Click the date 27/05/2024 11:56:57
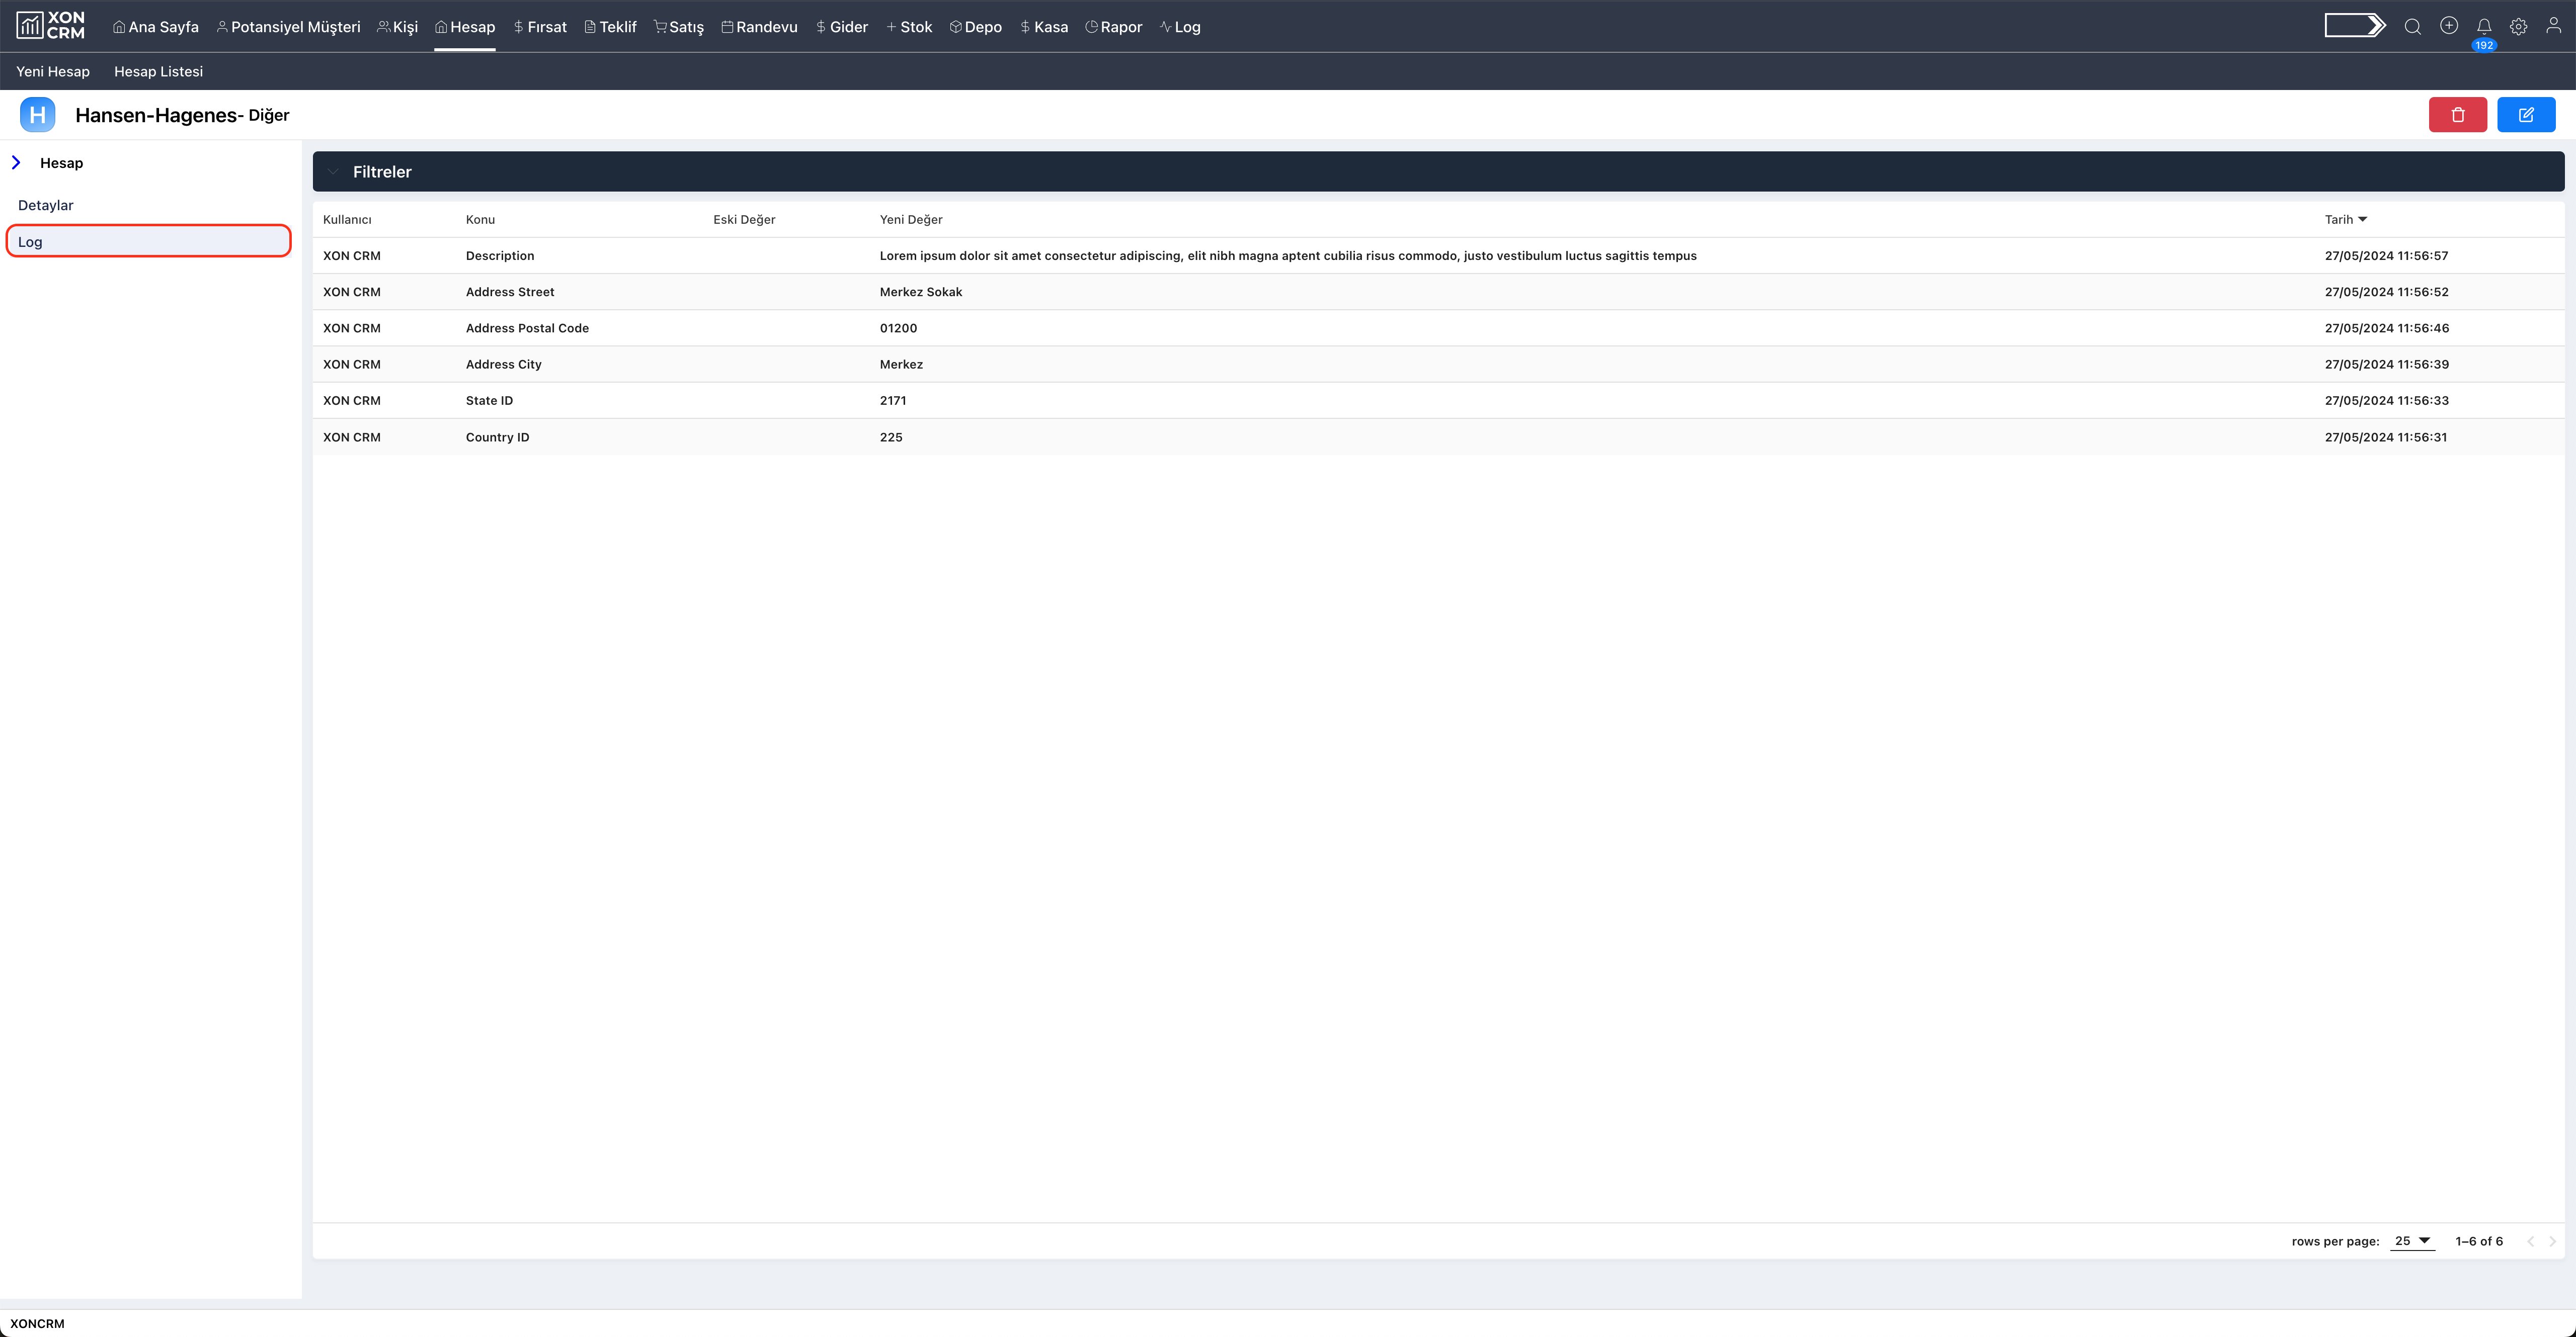The image size is (2576, 1337). pyautogui.click(x=2386, y=256)
